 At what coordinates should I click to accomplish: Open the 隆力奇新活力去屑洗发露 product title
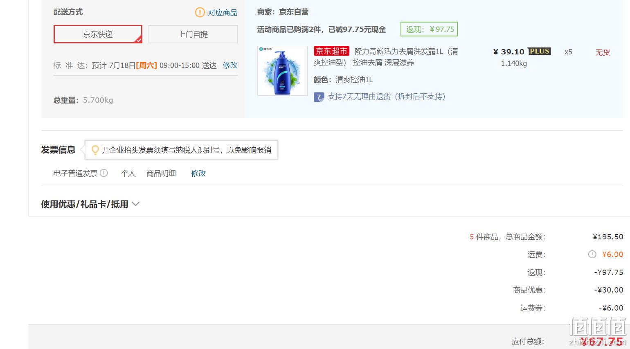(x=386, y=57)
